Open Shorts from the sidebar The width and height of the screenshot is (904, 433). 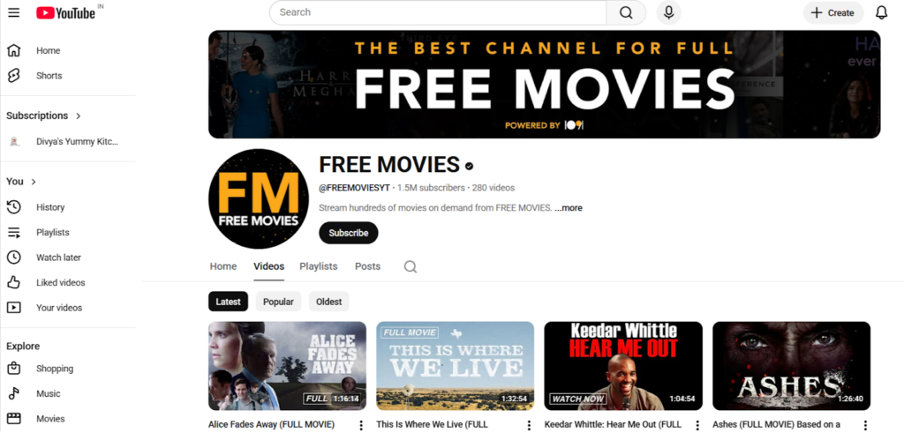click(x=49, y=76)
